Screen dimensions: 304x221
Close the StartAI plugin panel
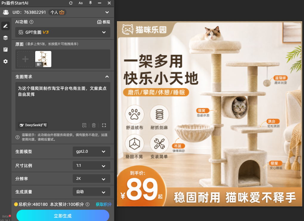point(109,3)
